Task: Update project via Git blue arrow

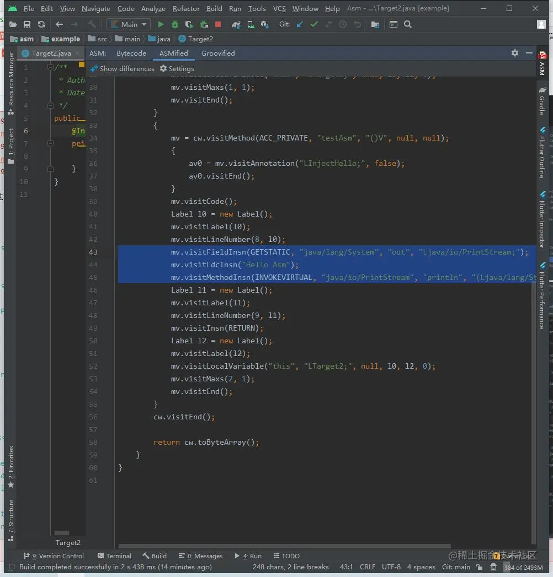Action: coord(300,25)
